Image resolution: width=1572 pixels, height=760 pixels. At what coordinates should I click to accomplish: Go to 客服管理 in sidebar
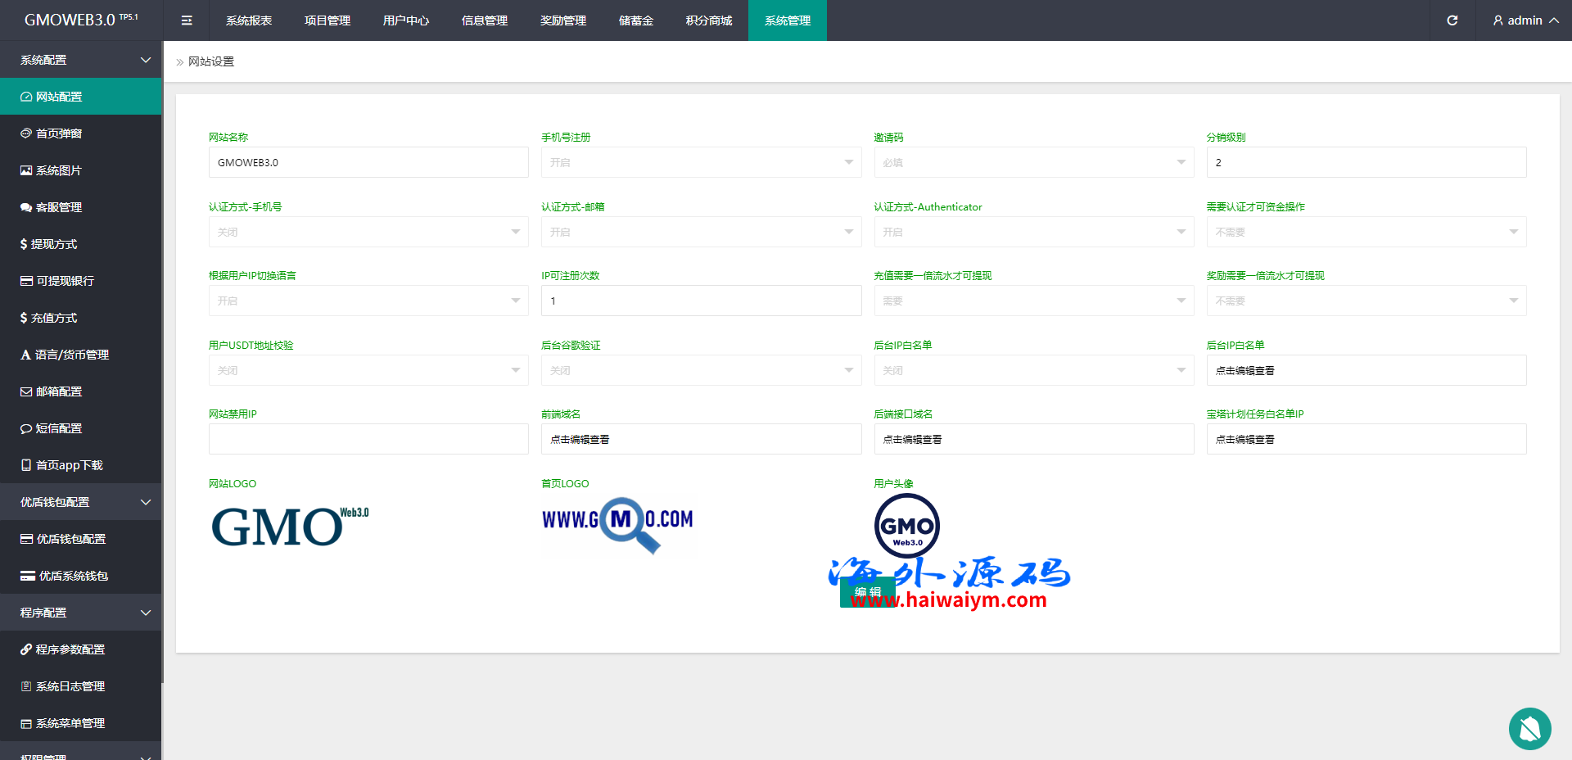[59, 207]
